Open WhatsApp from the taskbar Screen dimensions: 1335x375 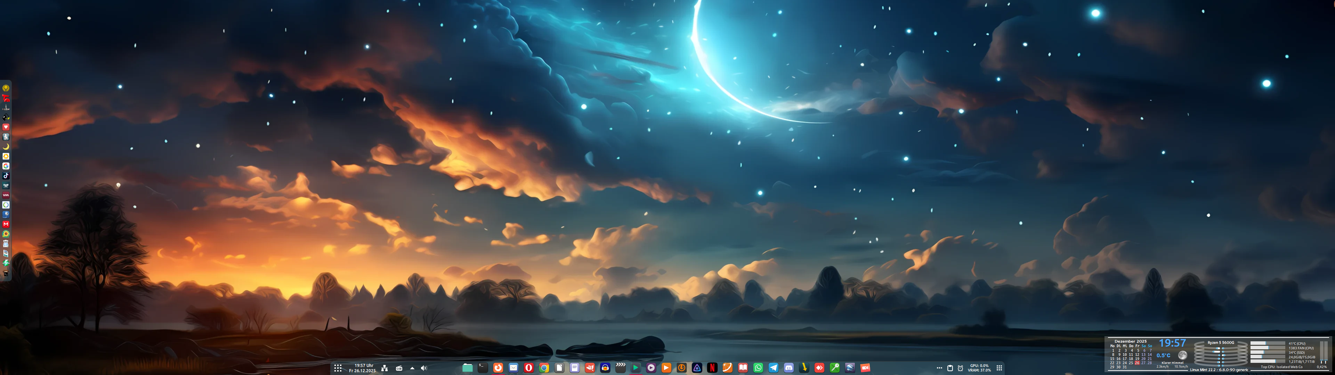[x=758, y=368]
